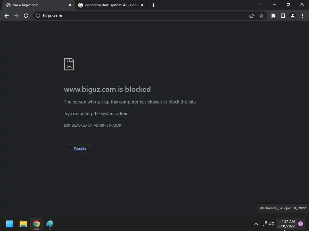Screen dimensions: 309x231
Task: Open the Paint app from taskbar
Action: pos(50,224)
